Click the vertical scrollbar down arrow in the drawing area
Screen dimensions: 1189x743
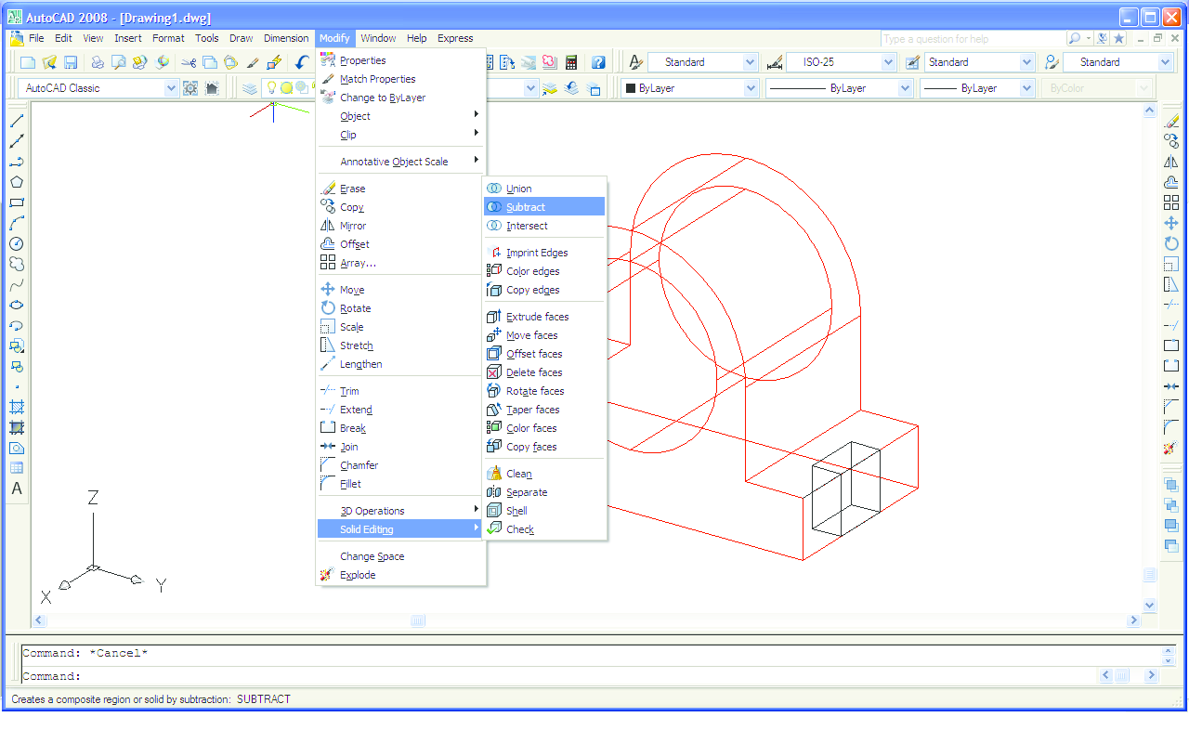pyautogui.click(x=1150, y=605)
